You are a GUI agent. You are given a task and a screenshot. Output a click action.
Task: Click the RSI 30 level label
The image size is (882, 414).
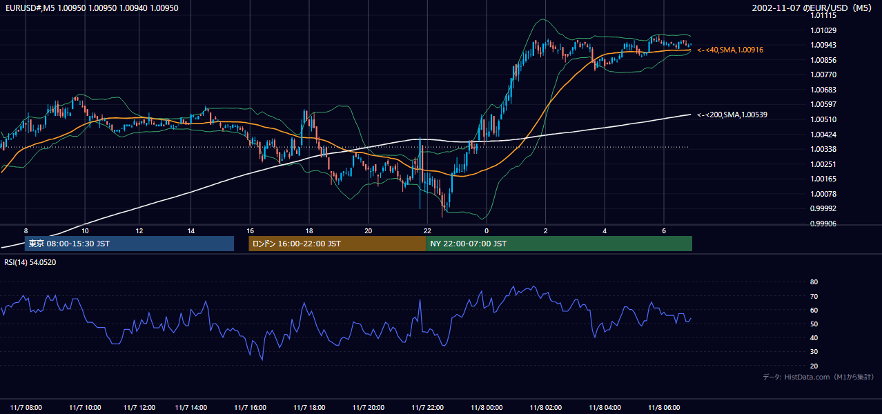point(814,352)
